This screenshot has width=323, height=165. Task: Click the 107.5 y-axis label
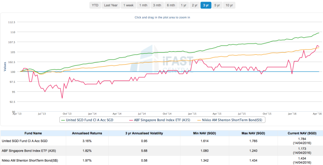tap(12, 42)
